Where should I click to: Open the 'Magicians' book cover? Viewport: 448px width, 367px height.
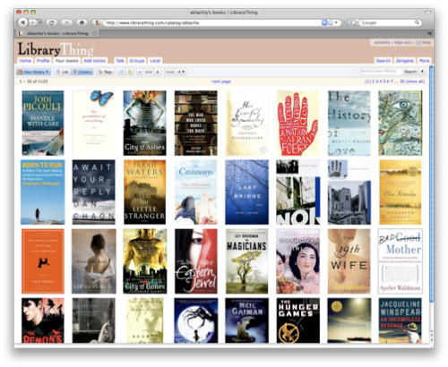pyautogui.click(x=246, y=261)
